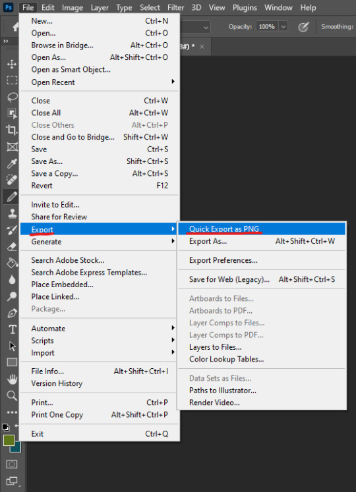Choose Save As... from File menu

[x=100, y=161]
